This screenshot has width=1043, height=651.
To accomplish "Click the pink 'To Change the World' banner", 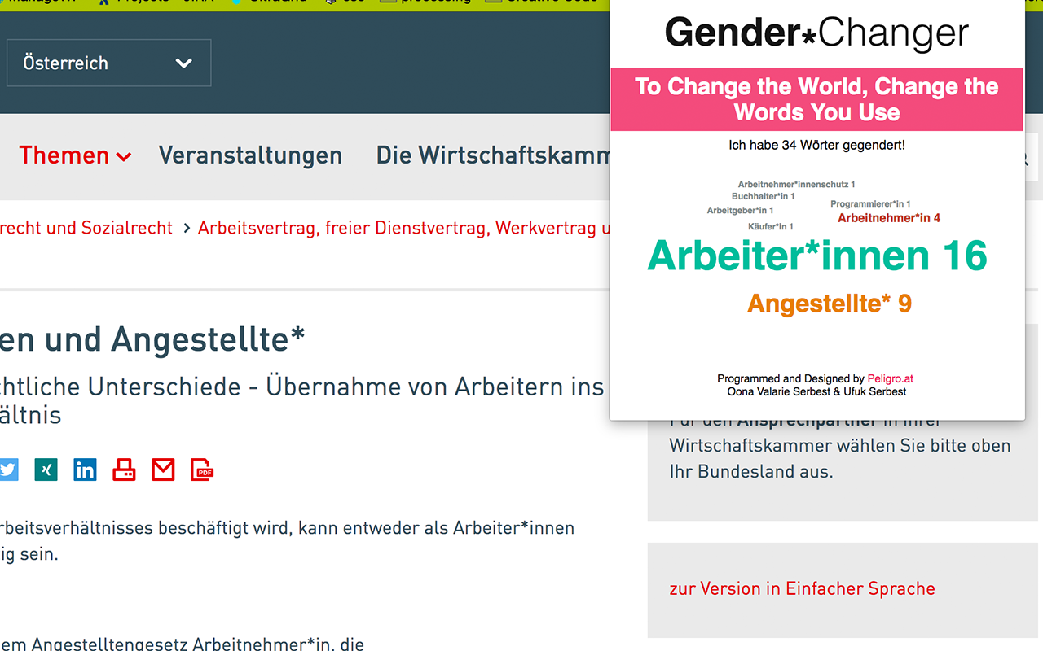I will (816, 99).
